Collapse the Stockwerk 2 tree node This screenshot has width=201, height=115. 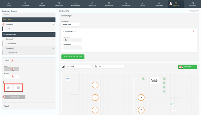point(53,48)
